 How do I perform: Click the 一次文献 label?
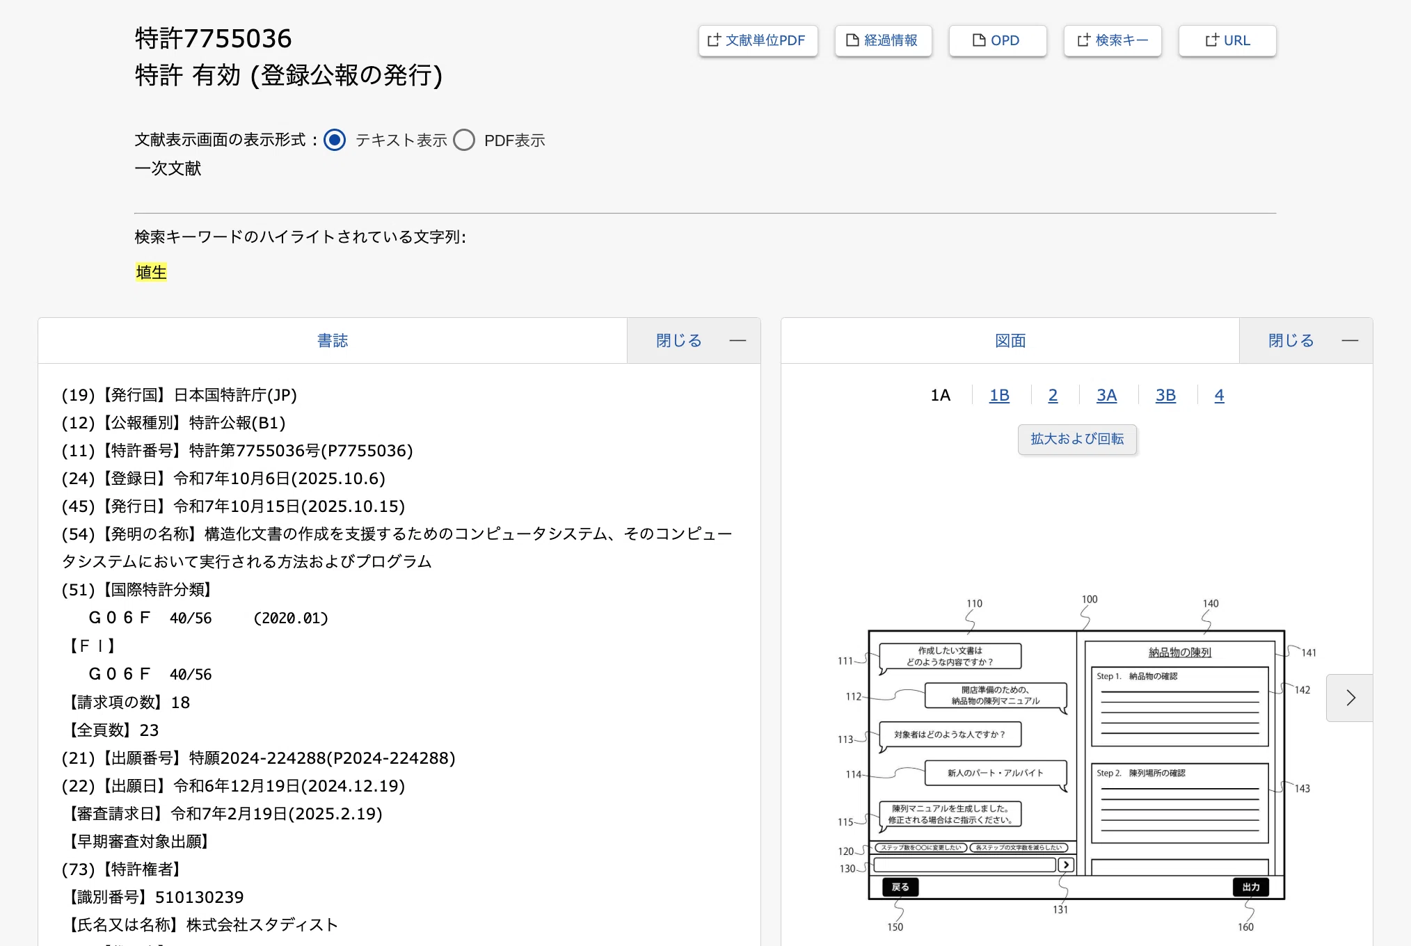click(168, 169)
